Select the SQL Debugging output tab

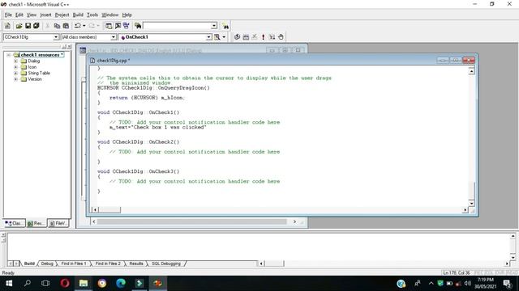tap(166, 264)
